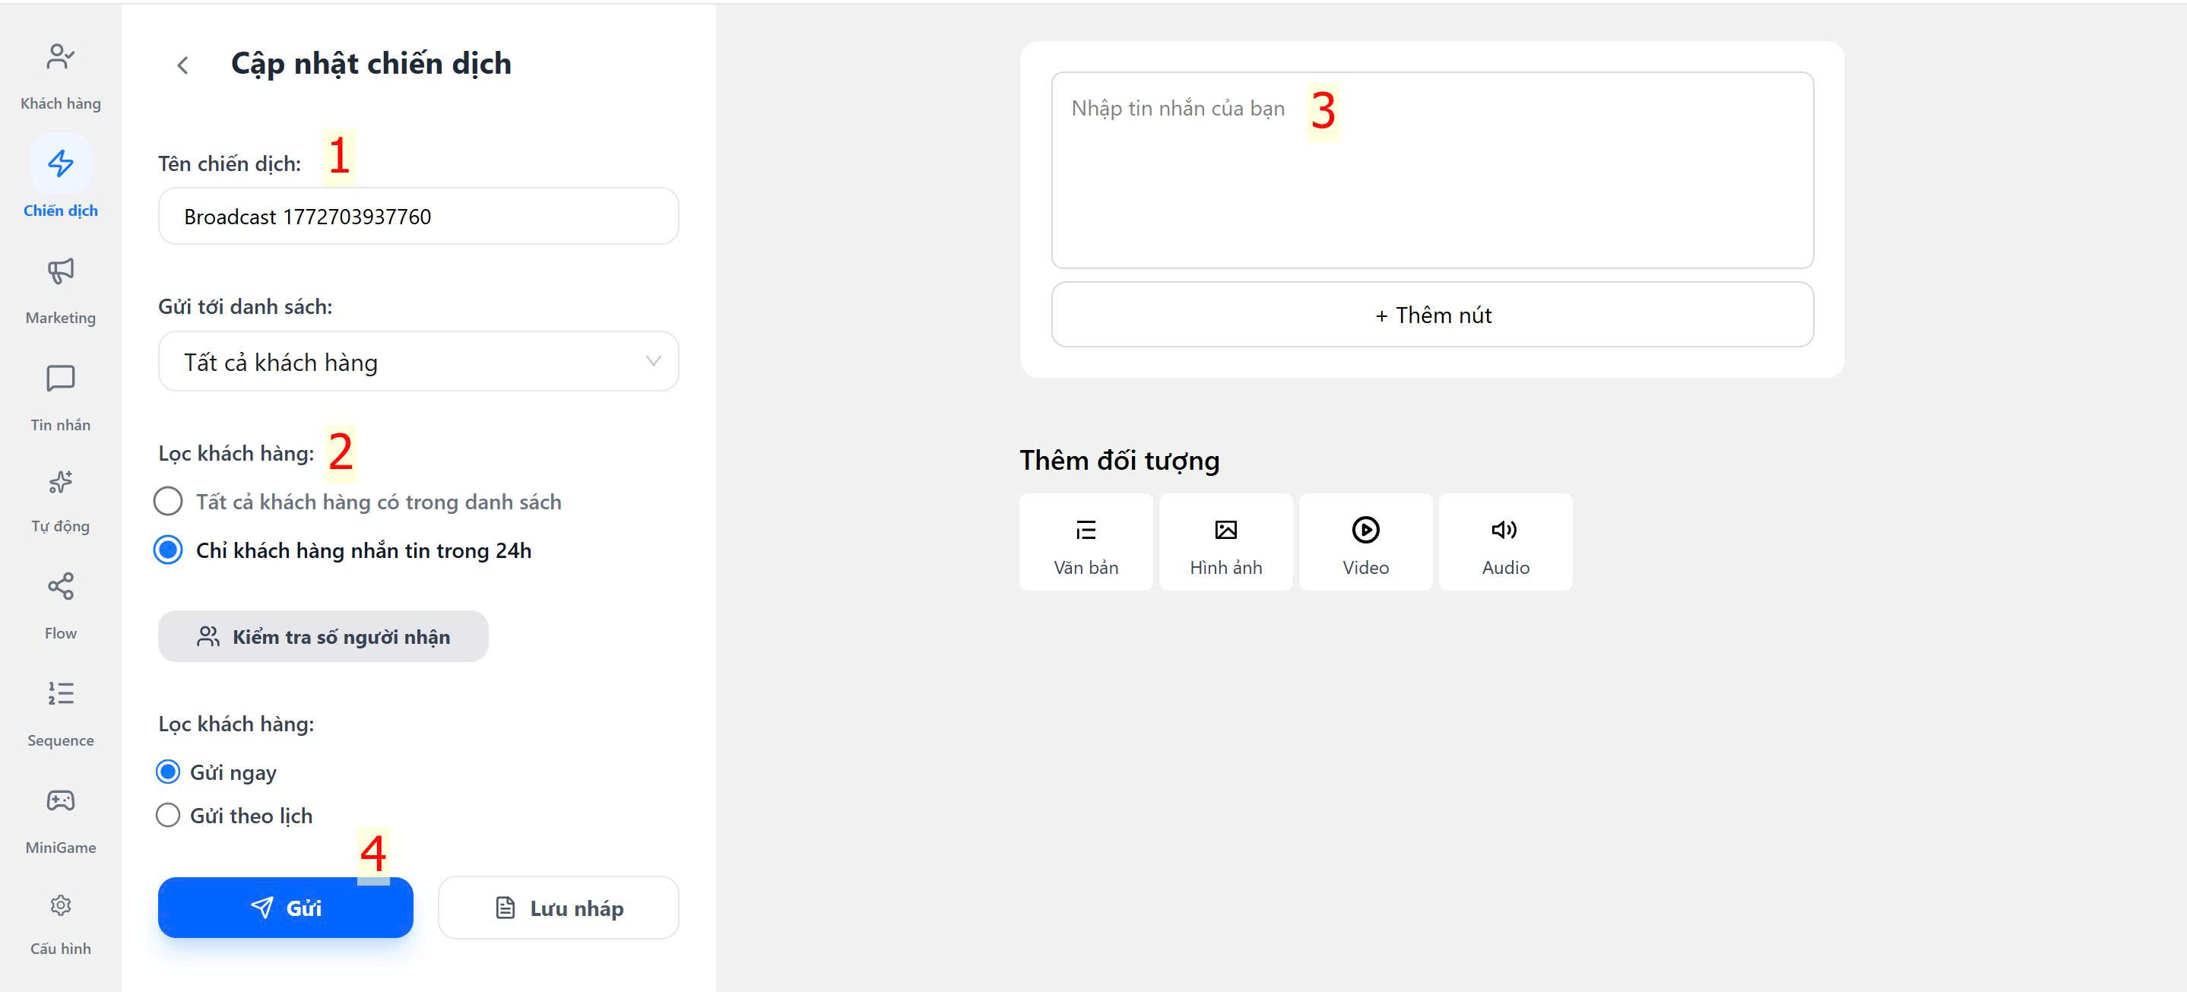Screen dimensions: 2187x992
Task: Choose the 'Gửi ngay' radio option
Action: [168, 772]
